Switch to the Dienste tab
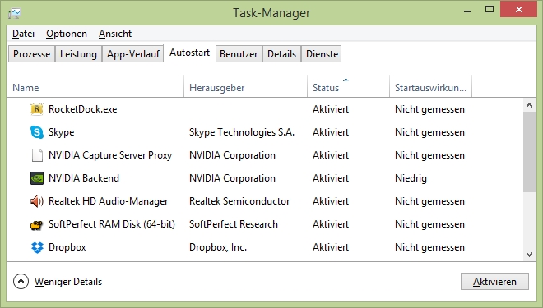Viewport: 543px width, 308px height. point(322,54)
